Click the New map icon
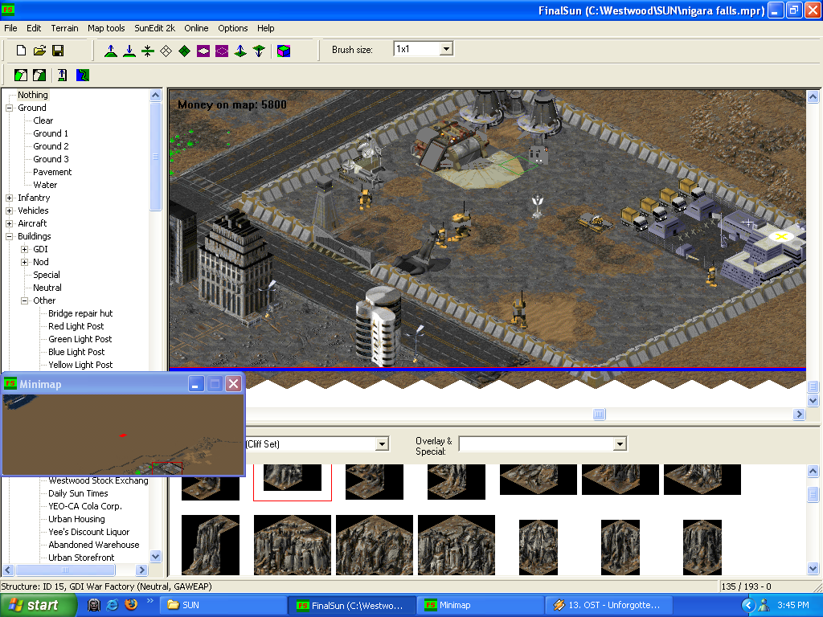Viewport: 823px width, 617px height. click(22, 51)
